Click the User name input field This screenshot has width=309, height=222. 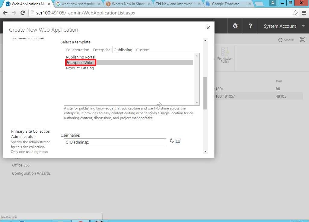pyautogui.click(x=115, y=143)
